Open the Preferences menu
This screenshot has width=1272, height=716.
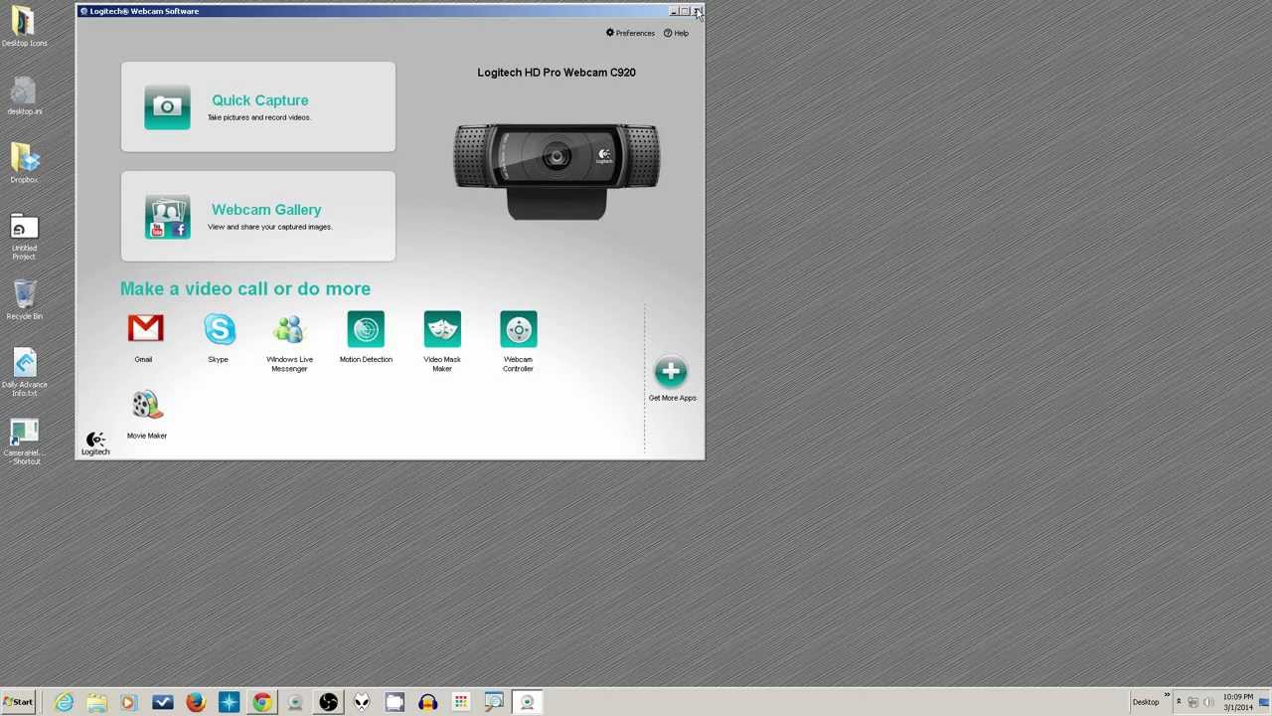[630, 33]
